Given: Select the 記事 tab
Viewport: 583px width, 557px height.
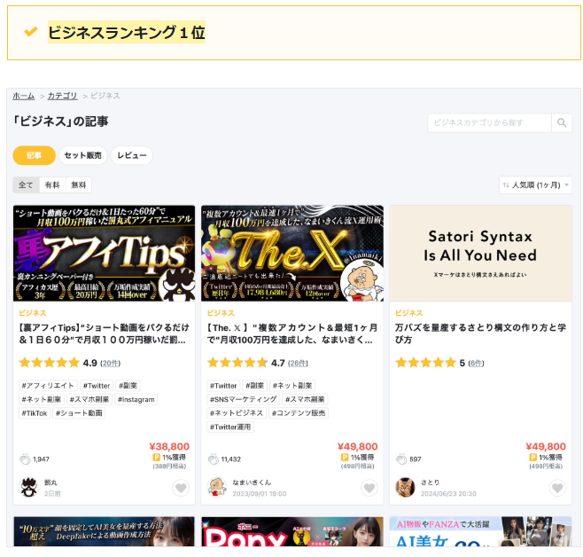Looking at the screenshot, I should (x=34, y=155).
